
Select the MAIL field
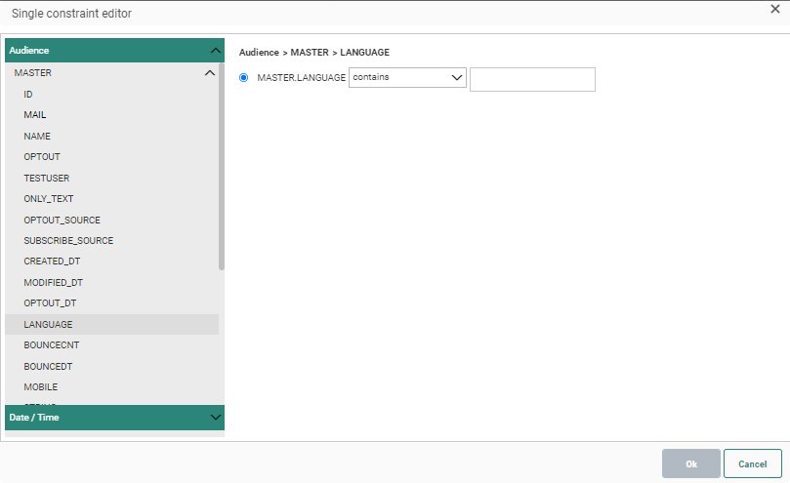point(35,115)
